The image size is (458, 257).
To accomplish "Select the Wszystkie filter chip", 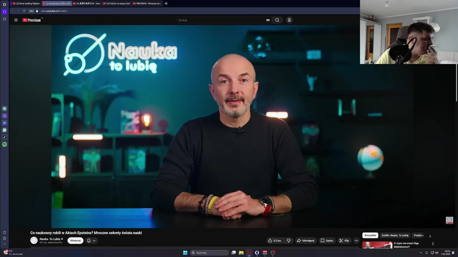I will (370, 236).
